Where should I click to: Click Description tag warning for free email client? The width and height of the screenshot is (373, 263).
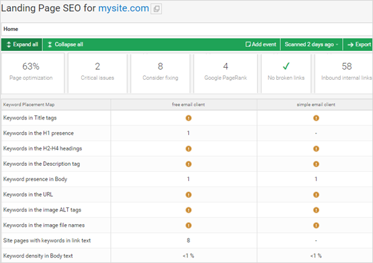coord(188,164)
